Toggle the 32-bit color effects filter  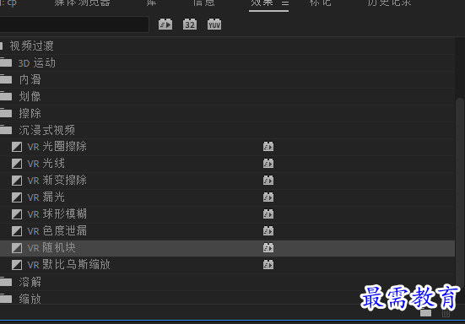(190, 24)
